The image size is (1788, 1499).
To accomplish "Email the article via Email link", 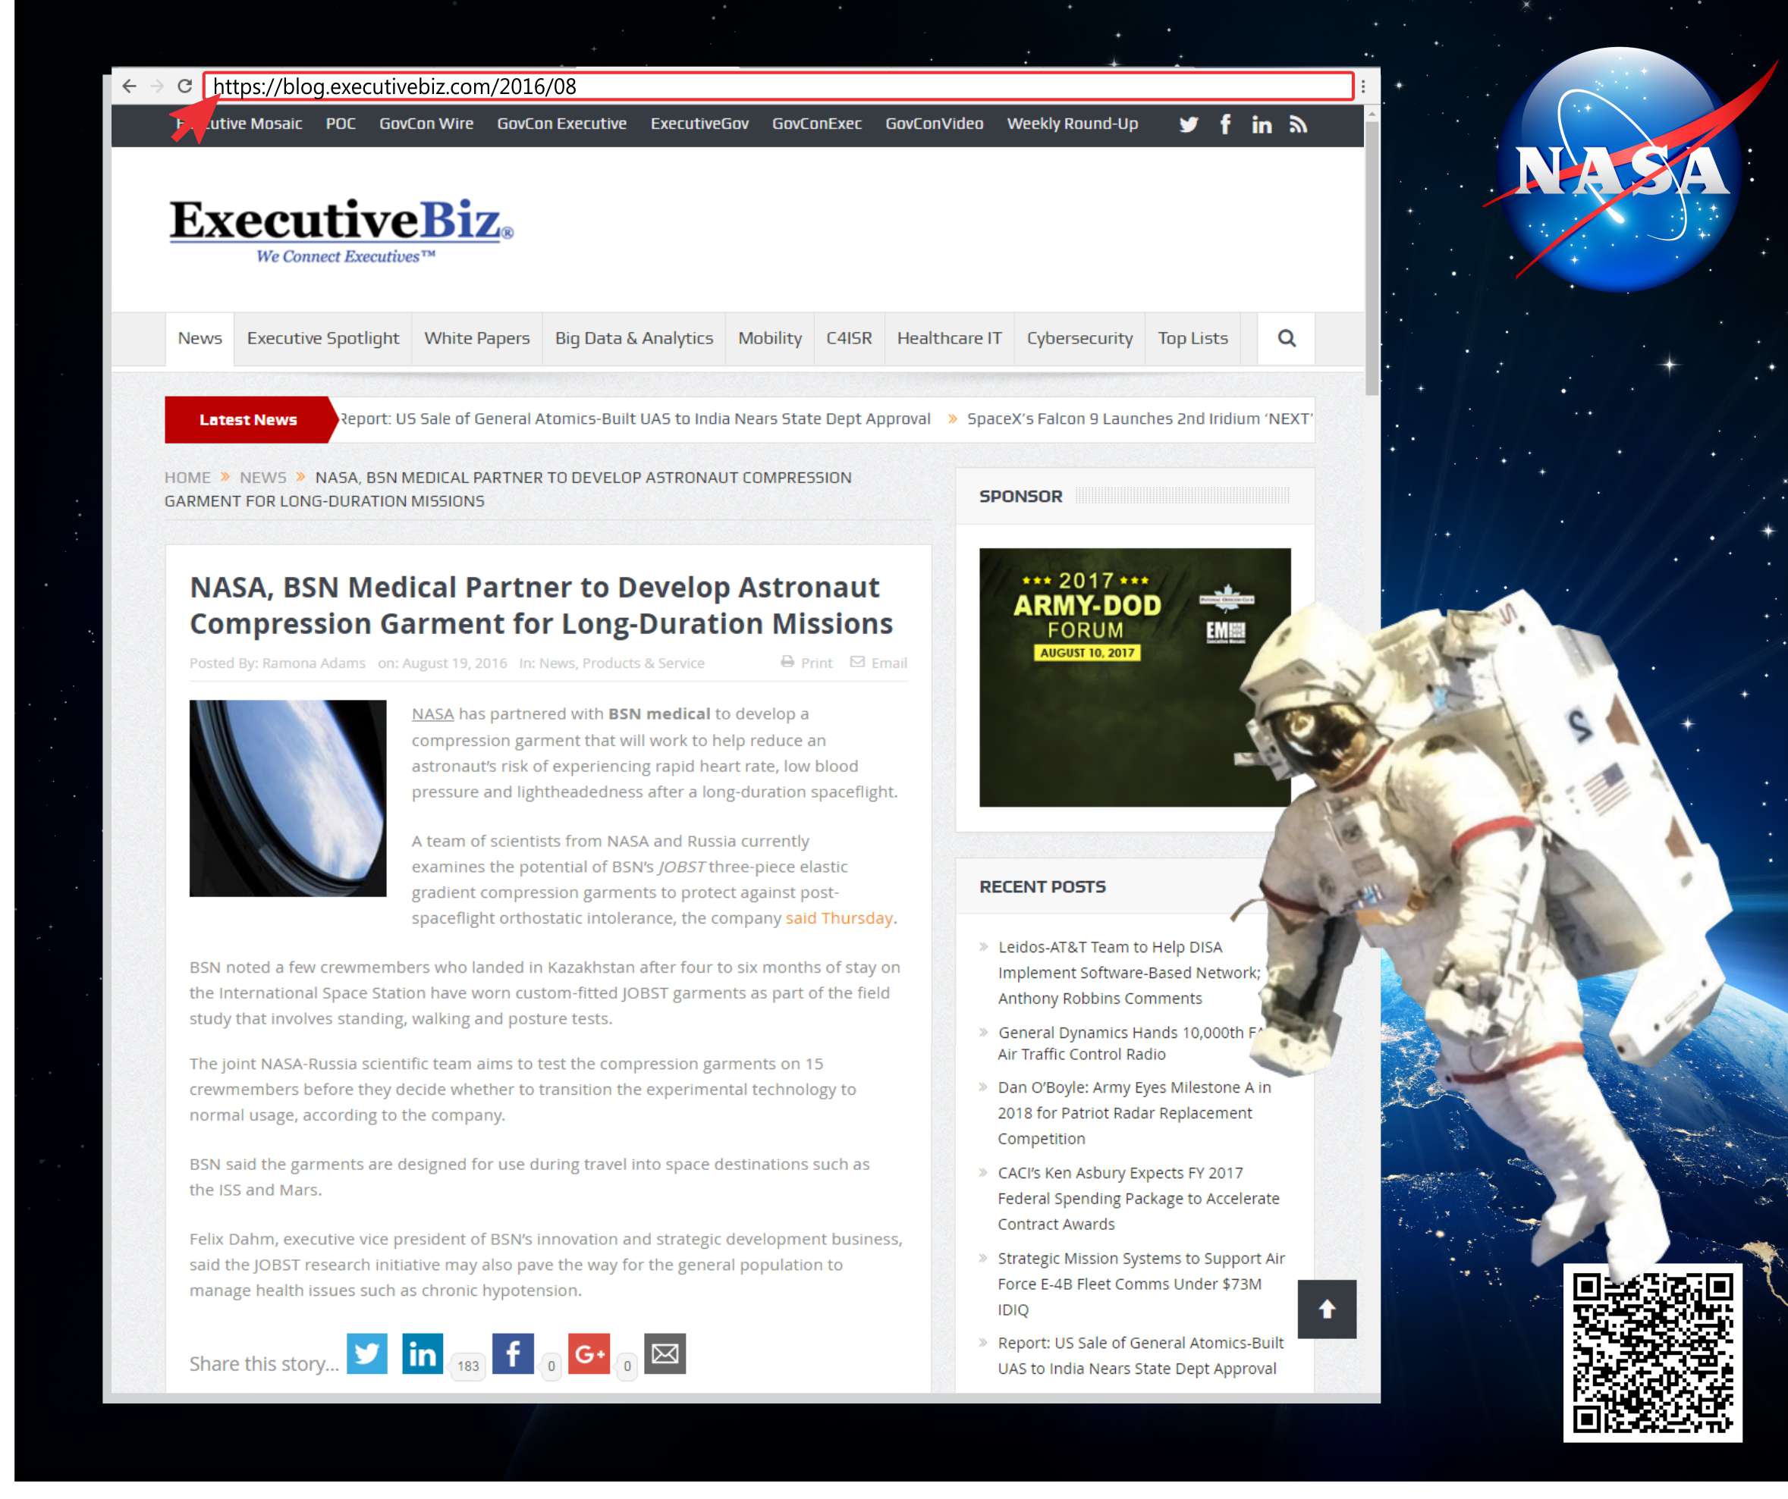I will click(878, 662).
